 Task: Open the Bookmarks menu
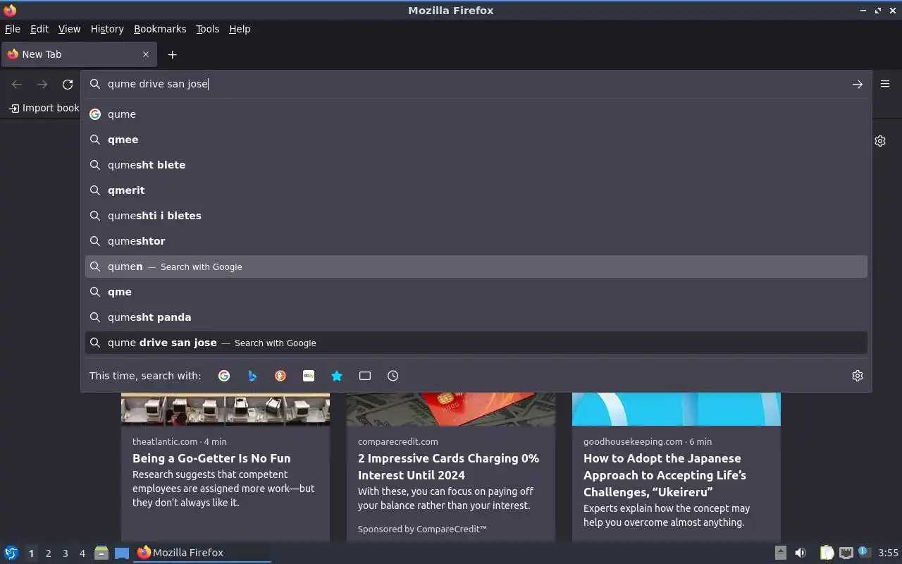click(x=160, y=29)
